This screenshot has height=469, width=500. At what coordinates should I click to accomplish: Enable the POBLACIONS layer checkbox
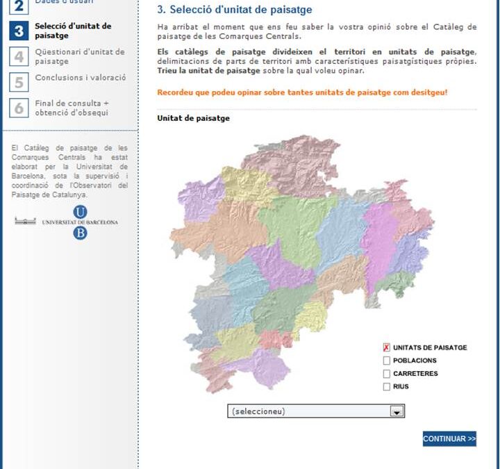(x=386, y=361)
